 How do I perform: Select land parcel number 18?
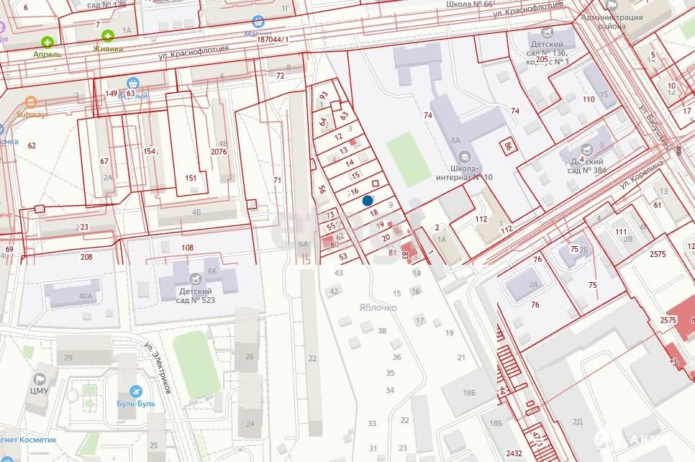point(373,213)
